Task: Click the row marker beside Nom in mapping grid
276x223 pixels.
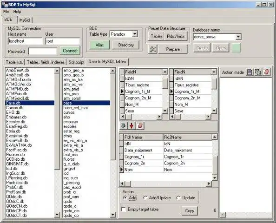Action: (x=121, y=170)
